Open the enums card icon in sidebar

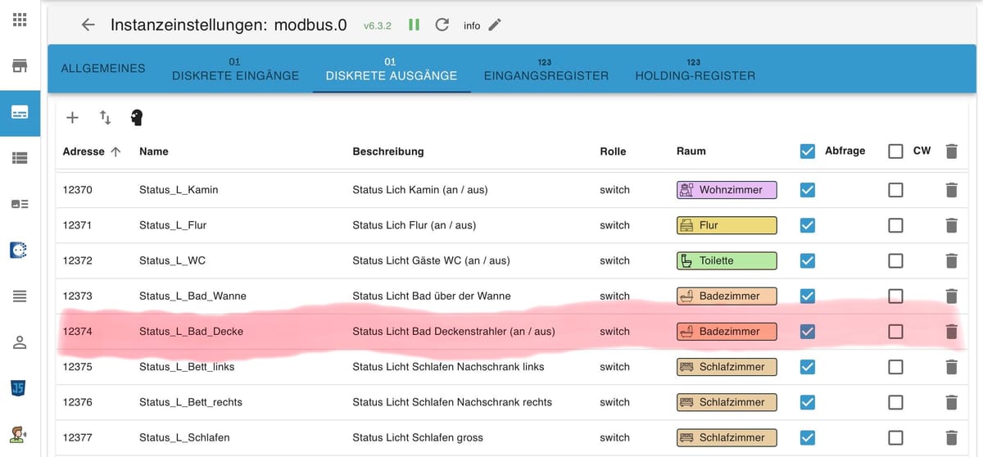click(x=20, y=204)
